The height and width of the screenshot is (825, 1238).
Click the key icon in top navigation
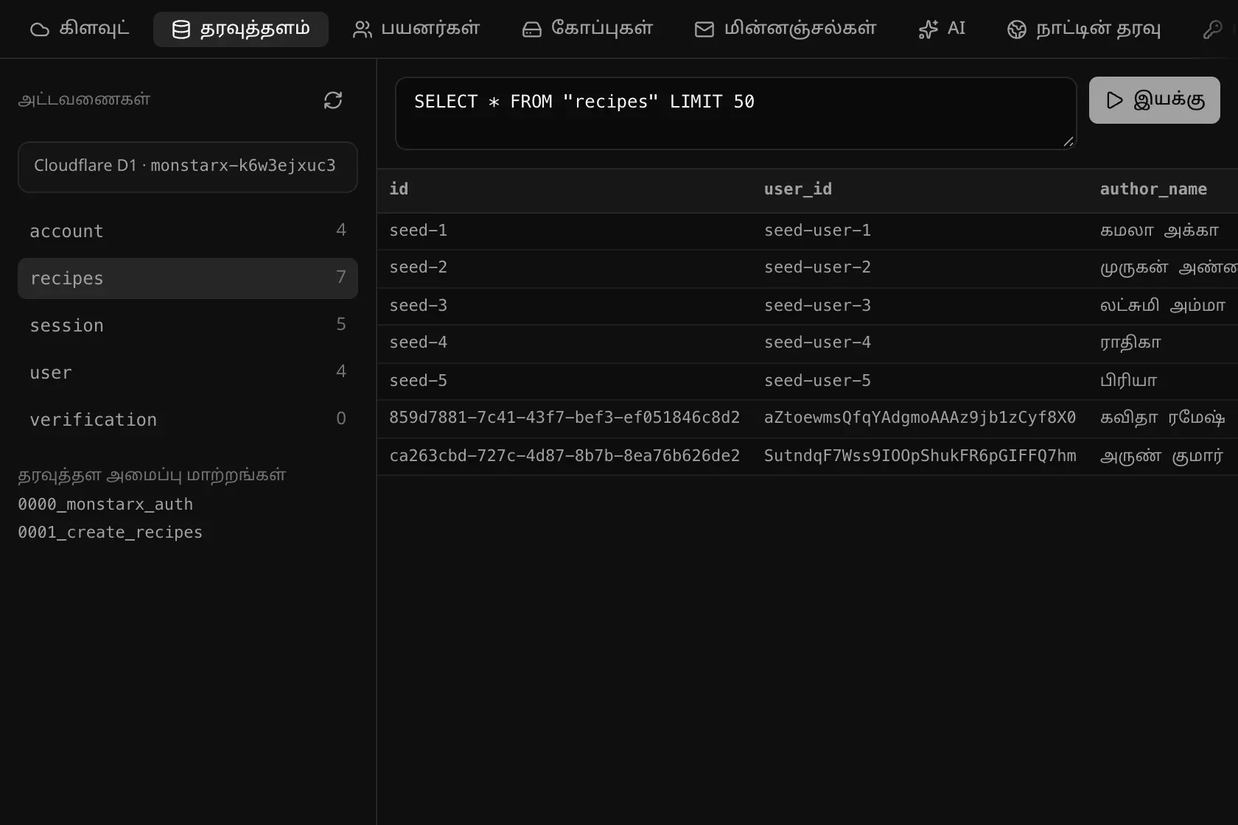point(1212,29)
